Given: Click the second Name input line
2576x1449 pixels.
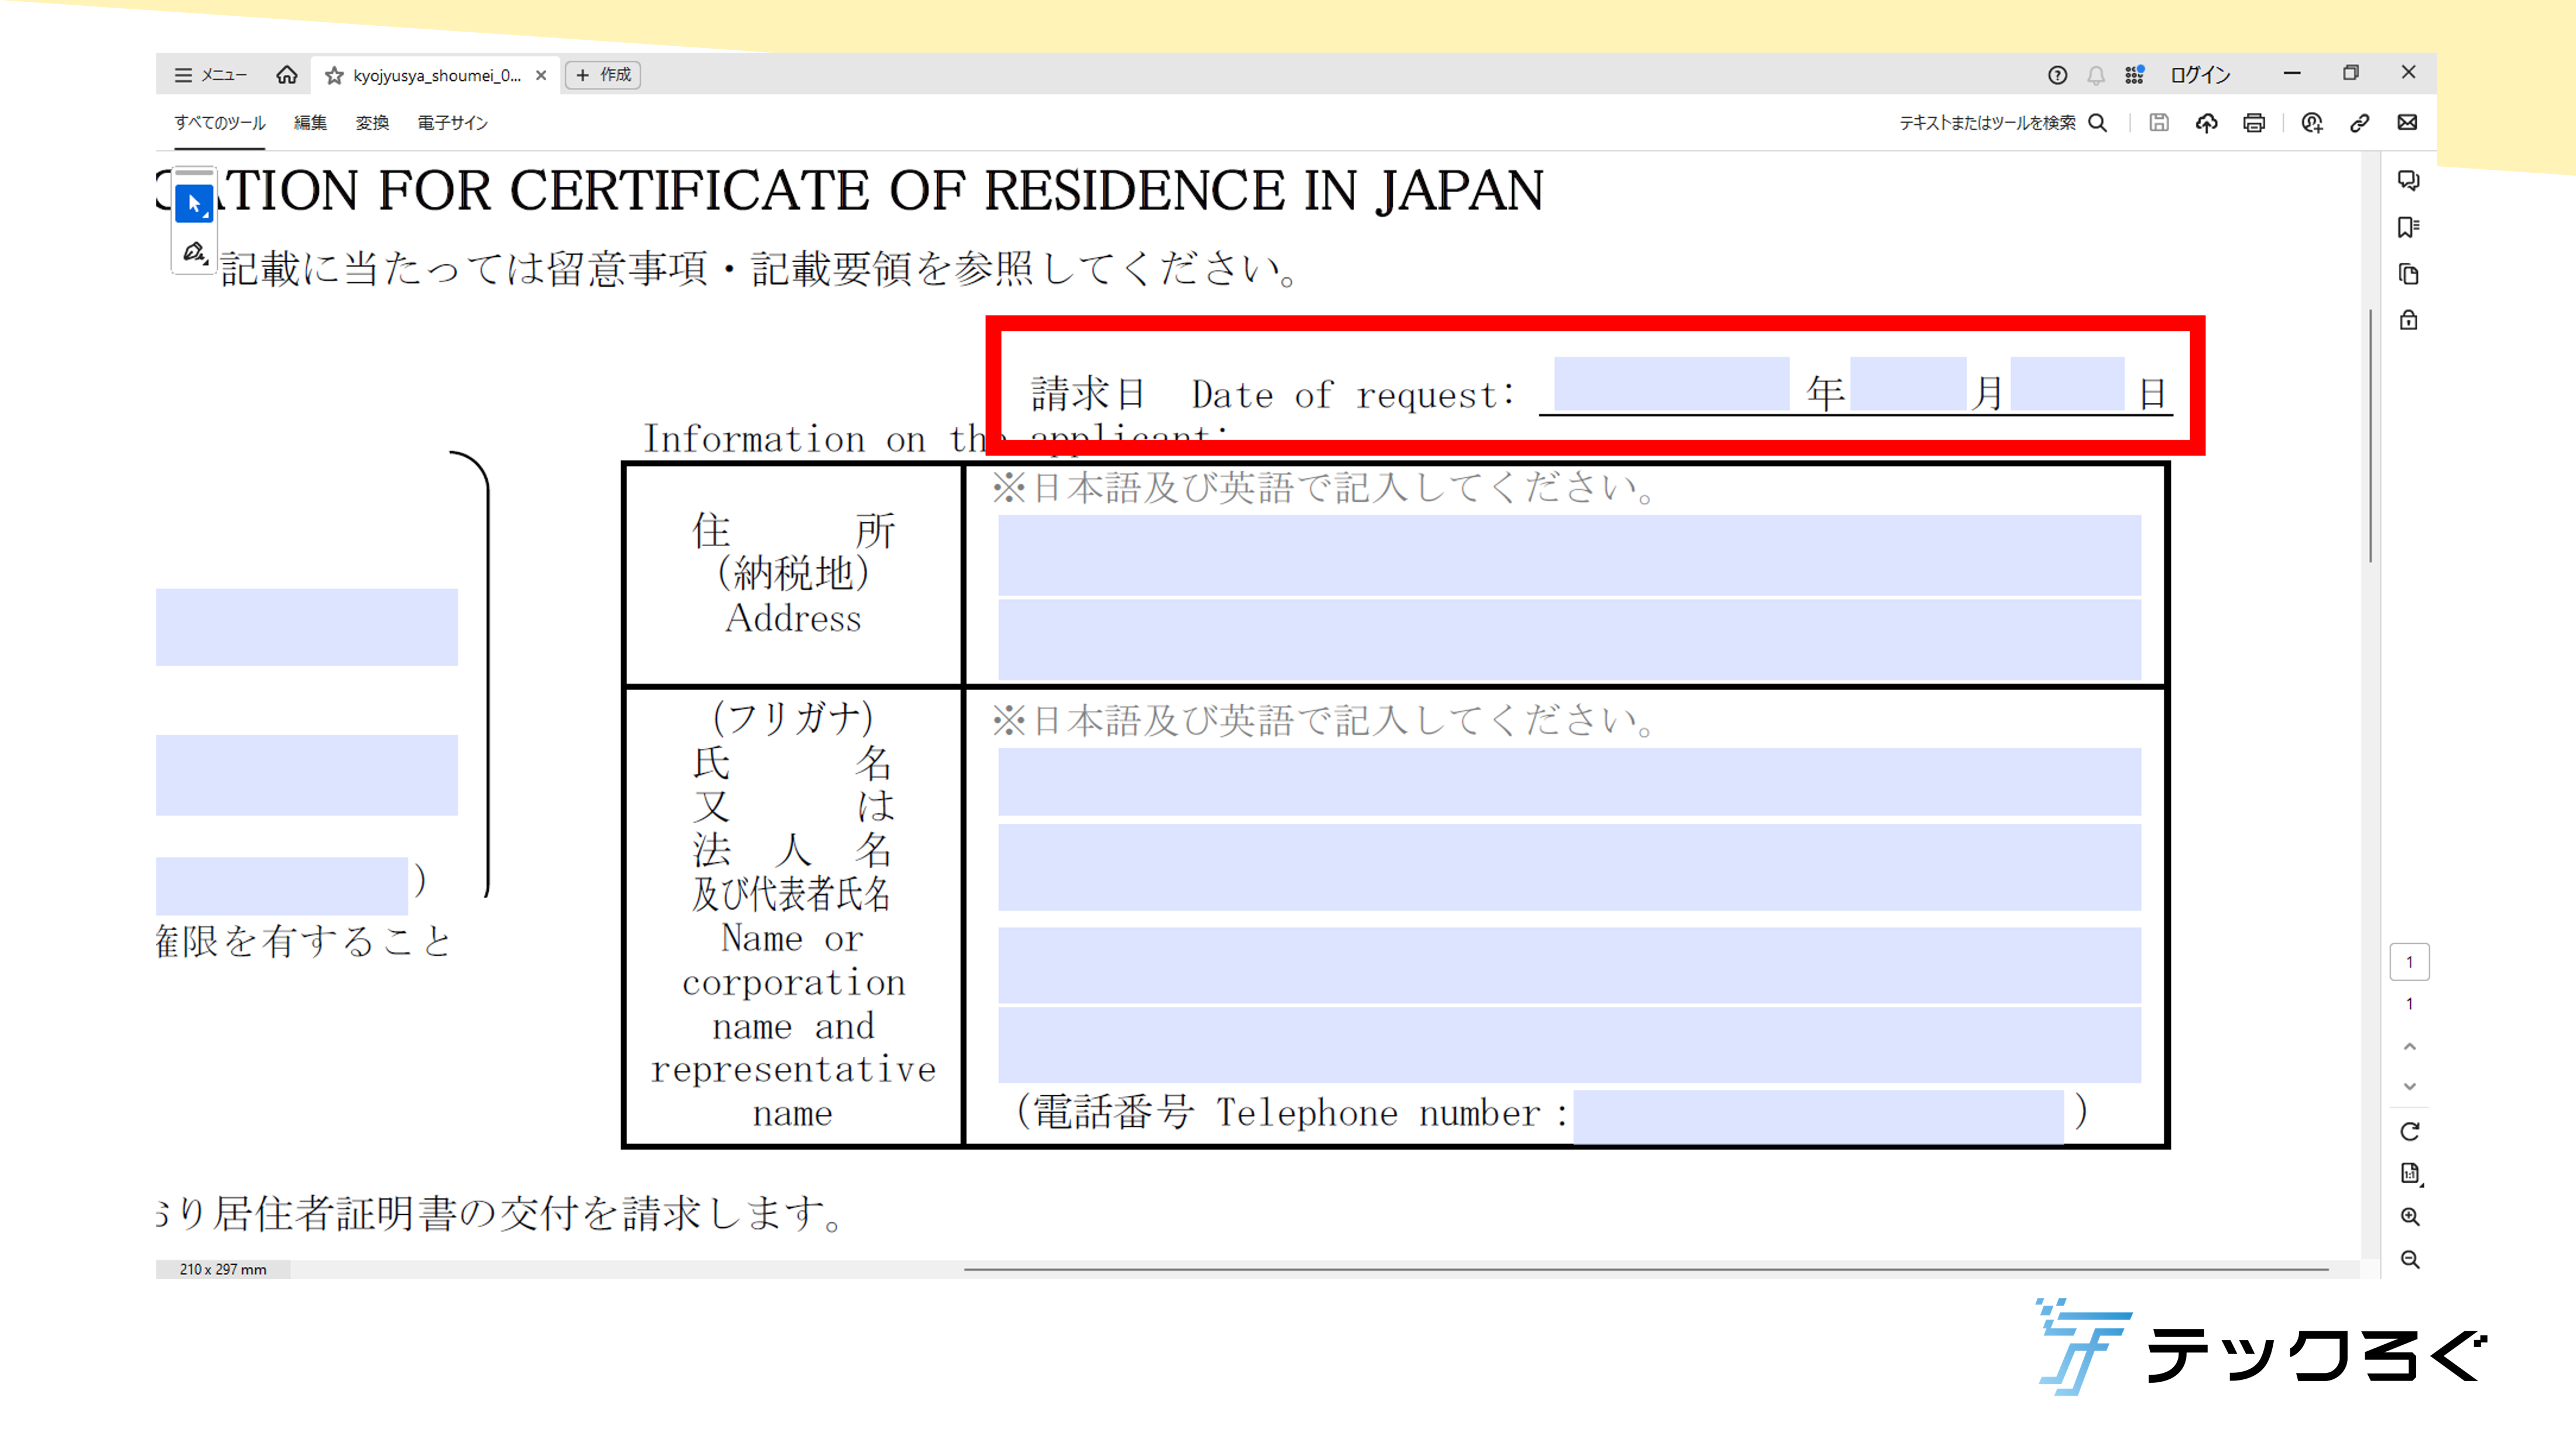Looking at the screenshot, I should [x=1569, y=867].
